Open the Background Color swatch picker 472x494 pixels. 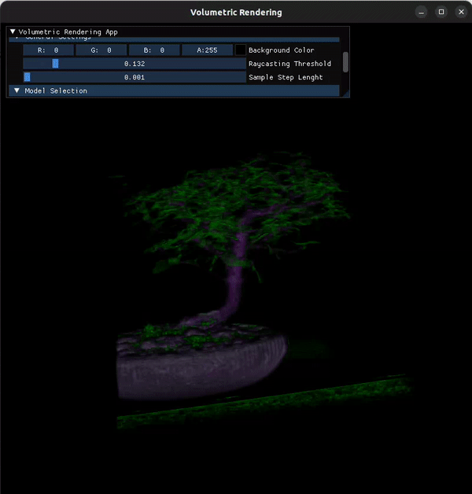[x=241, y=50]
